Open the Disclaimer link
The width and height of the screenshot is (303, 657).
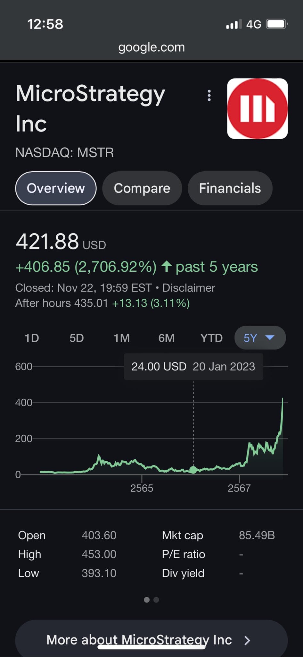pos(188,288)
